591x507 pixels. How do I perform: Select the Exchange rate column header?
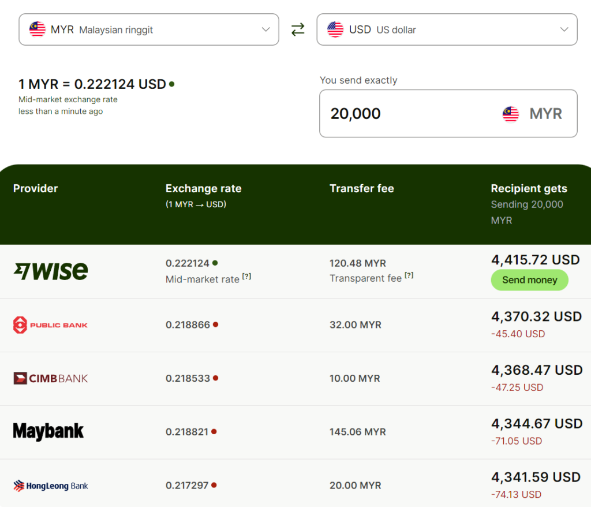(x=203, y=189)
